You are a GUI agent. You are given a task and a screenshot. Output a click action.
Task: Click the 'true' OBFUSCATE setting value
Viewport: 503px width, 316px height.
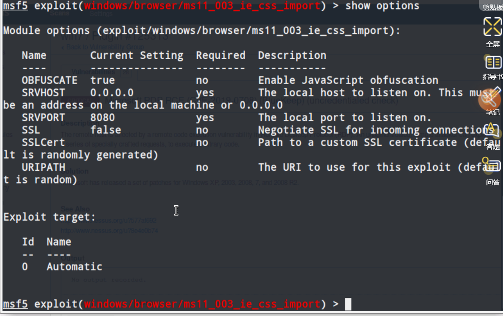point(102,80)
